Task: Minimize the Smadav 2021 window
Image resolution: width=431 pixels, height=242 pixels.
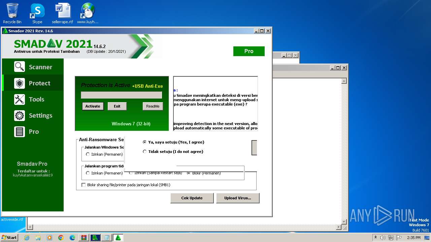Action: [256, 31]
